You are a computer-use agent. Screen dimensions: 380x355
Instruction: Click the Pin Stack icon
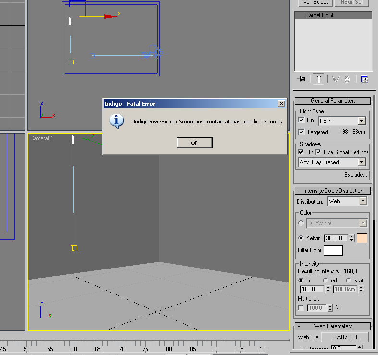301,79
